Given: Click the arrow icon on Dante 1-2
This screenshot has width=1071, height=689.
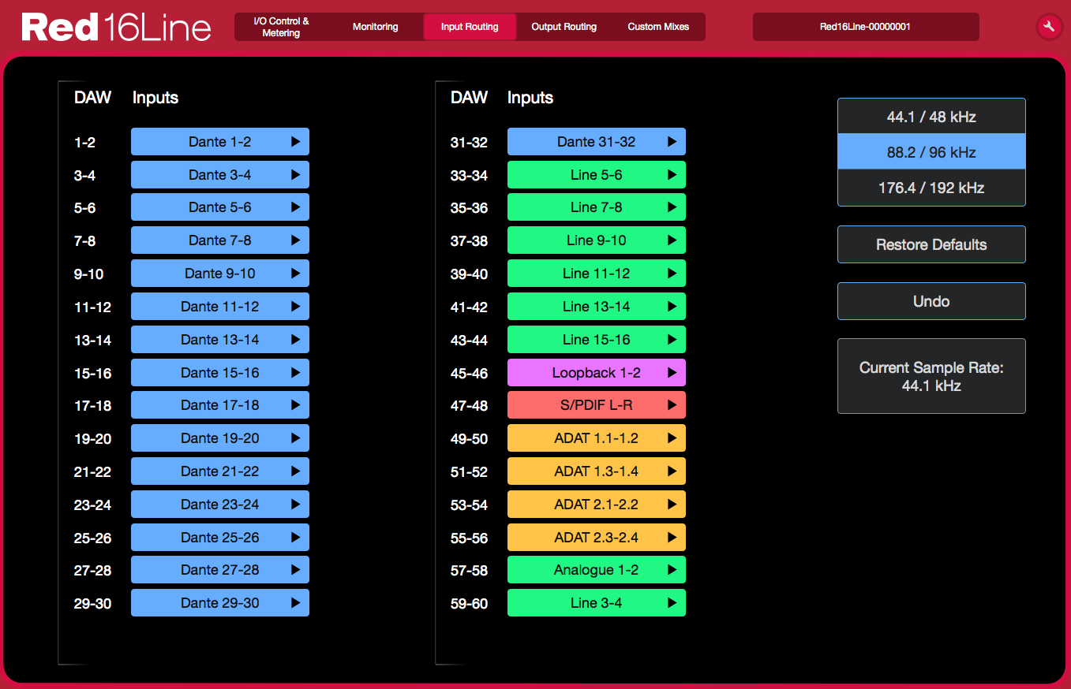Looking at the screenshot, I should pyautogui.click(x=296, y=142).
